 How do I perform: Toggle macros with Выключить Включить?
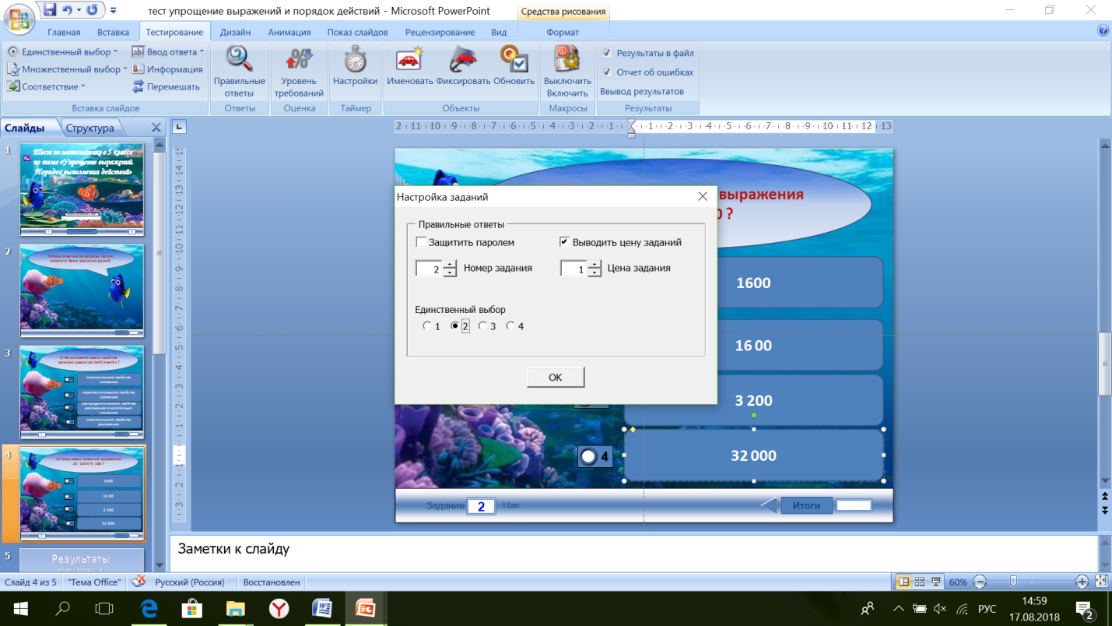click(567, 72)
